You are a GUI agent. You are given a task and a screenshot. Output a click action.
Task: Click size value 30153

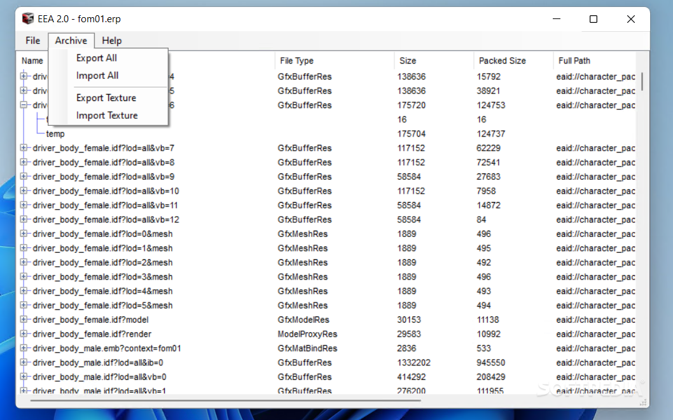pyautogui.click(x=409, y=320)
